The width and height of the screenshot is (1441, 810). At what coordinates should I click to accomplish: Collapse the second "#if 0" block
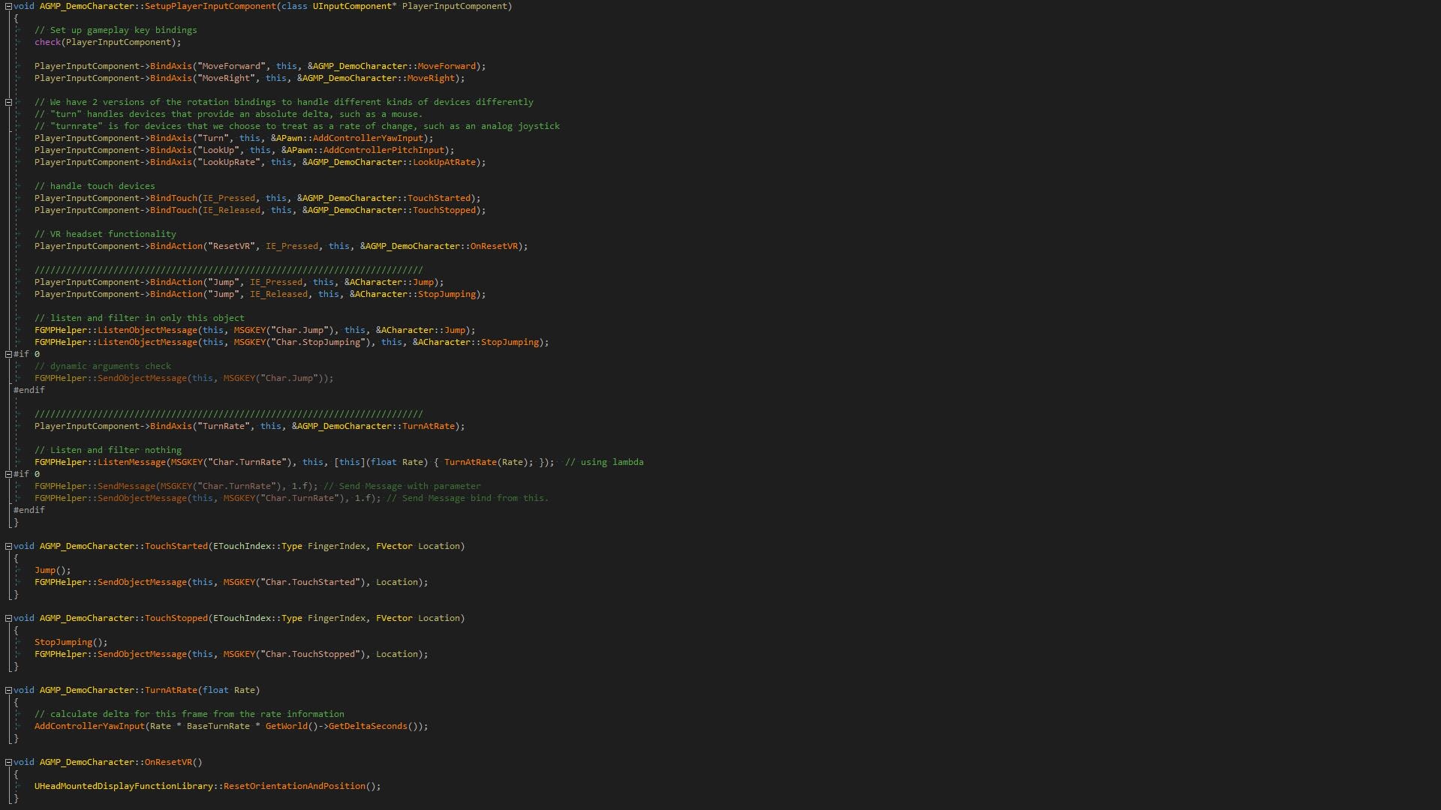[9, 474]
